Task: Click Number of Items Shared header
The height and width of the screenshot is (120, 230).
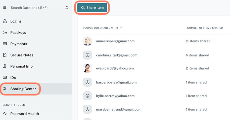Action: (205, 28)
